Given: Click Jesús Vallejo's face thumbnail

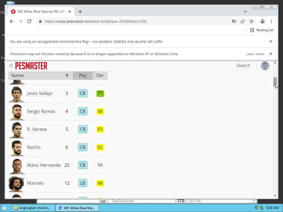Looking at the screenshot, I should click(17, 94).
